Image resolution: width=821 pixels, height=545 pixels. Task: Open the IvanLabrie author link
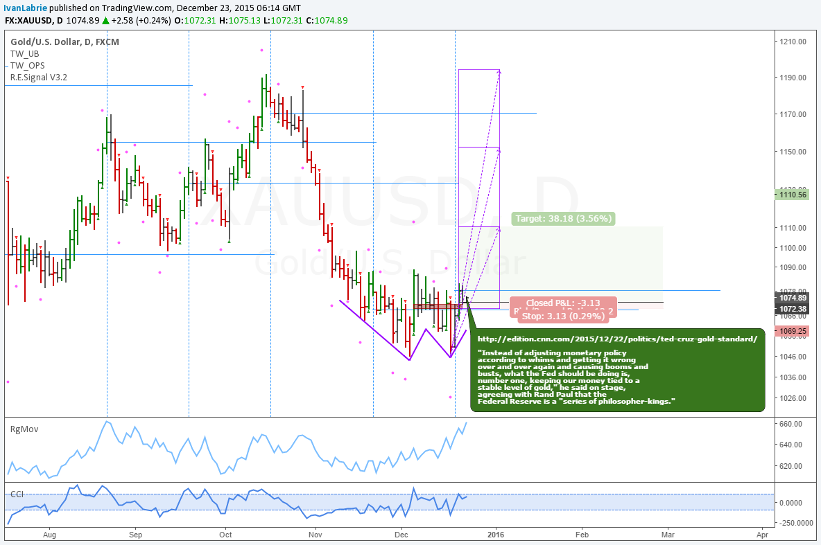tap(25, 8)
